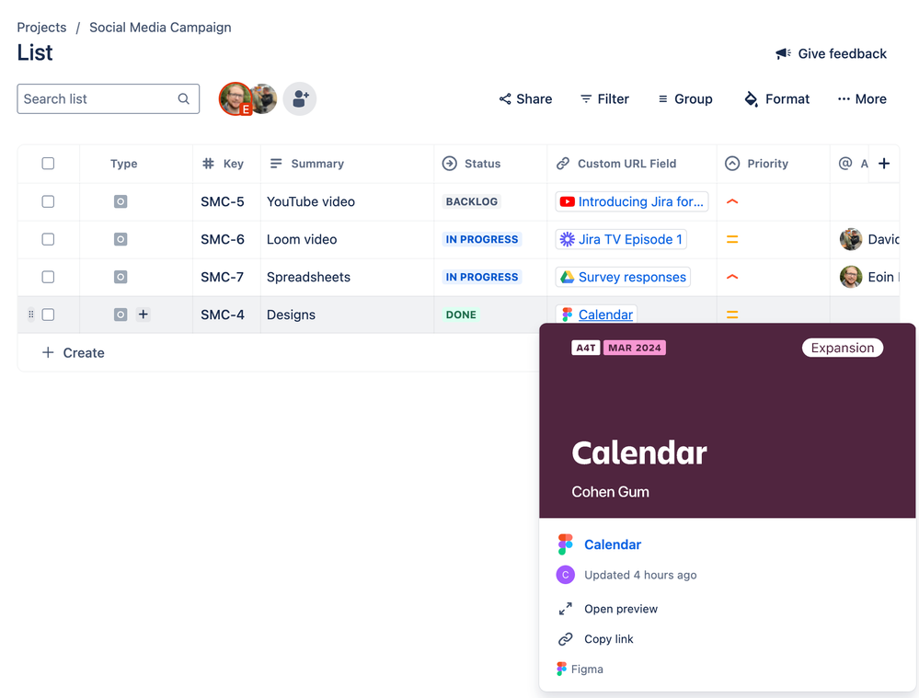Open the IN PROGRESS status of SMC-6

tap(482, 239)
